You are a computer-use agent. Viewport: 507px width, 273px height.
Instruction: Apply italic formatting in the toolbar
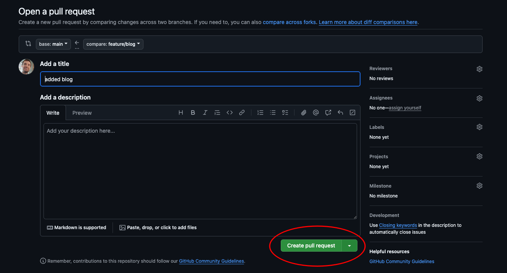[205, 112]
